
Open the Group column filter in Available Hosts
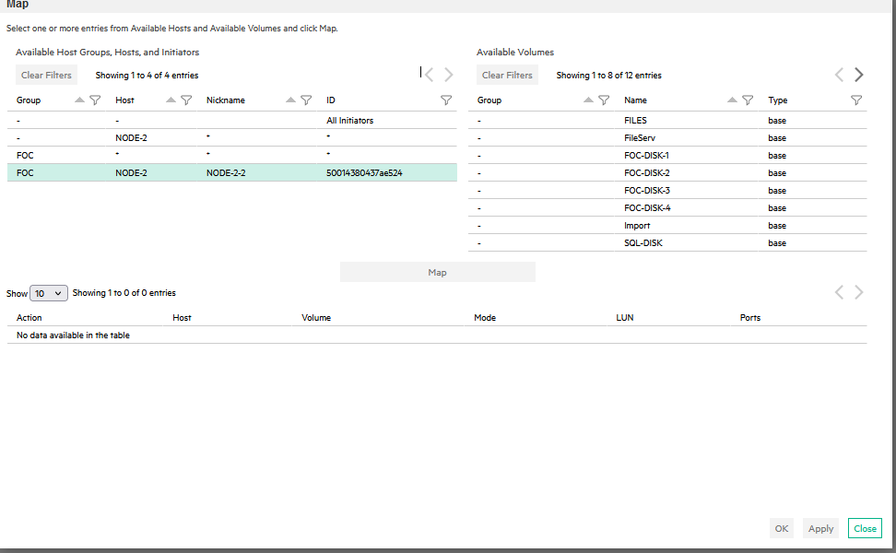(96, 100)
